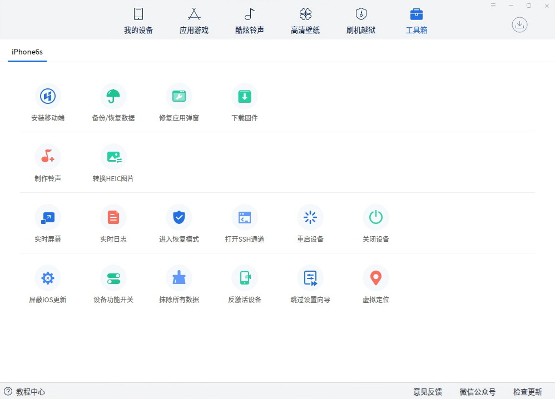Open the 打开SSH通道 terminal tool
Screen dimensions: 555x399
(x=245, y=218)
